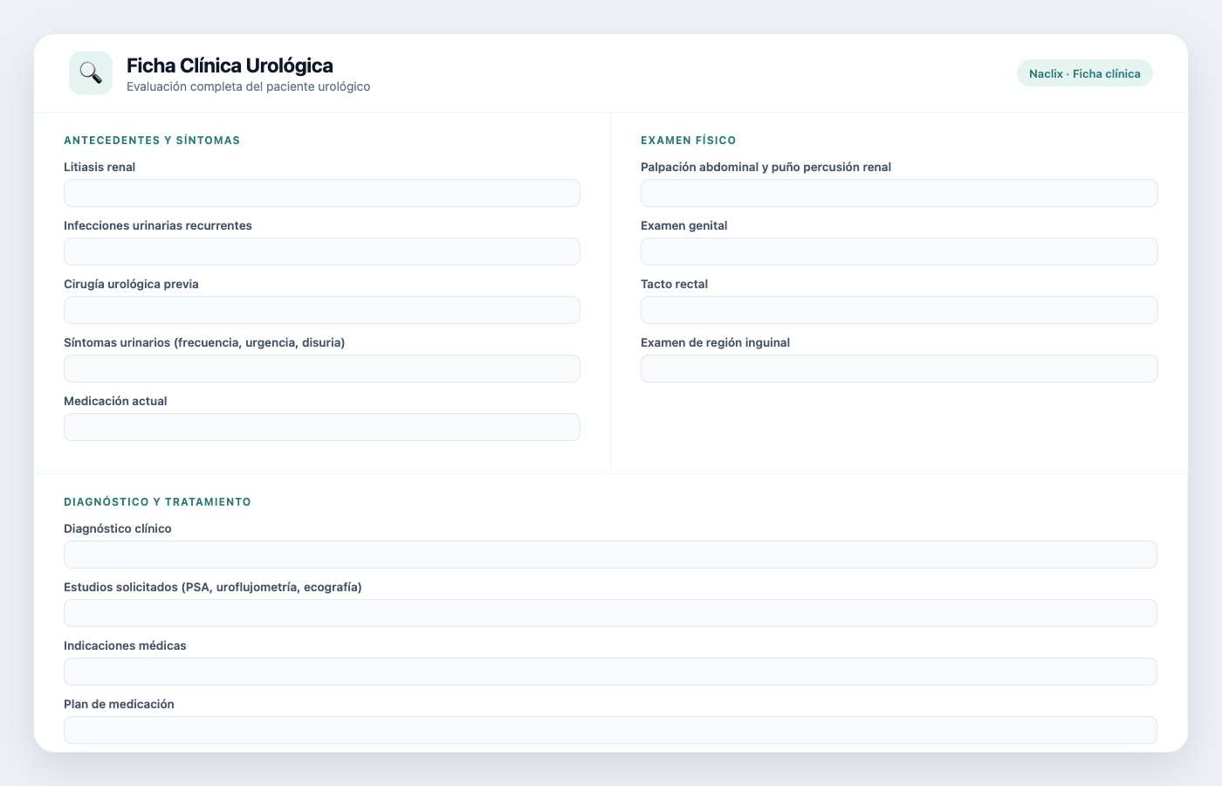Click the Ficha Clínica Urológica title
This screenshot has width=1222, height=786.
(230, 65)
